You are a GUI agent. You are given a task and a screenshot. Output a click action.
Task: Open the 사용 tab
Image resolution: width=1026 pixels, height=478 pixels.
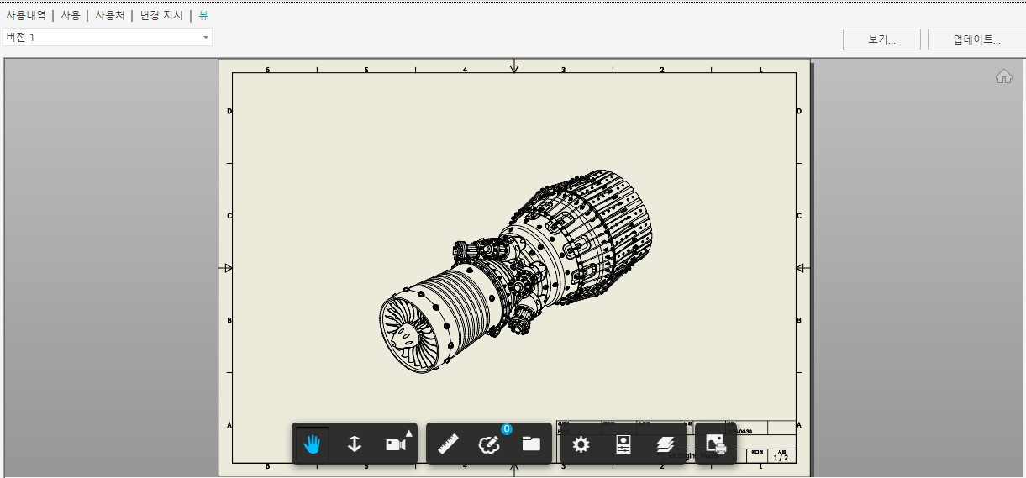point(71,15)
